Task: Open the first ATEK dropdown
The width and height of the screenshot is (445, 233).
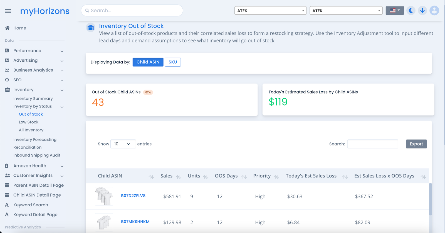Action: click(270, 11)
